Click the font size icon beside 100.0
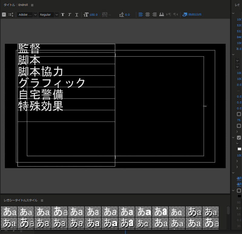 click(x=86, y=15)
